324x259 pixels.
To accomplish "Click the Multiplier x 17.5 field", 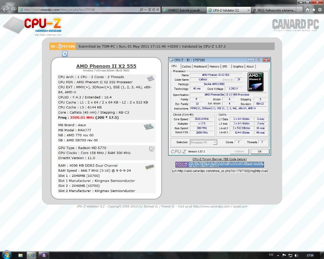I will [201, 124].
